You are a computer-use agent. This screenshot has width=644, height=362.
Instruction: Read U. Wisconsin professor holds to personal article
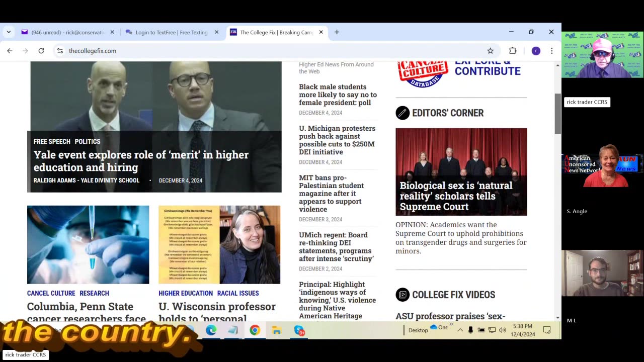click(x=217, y=311)
